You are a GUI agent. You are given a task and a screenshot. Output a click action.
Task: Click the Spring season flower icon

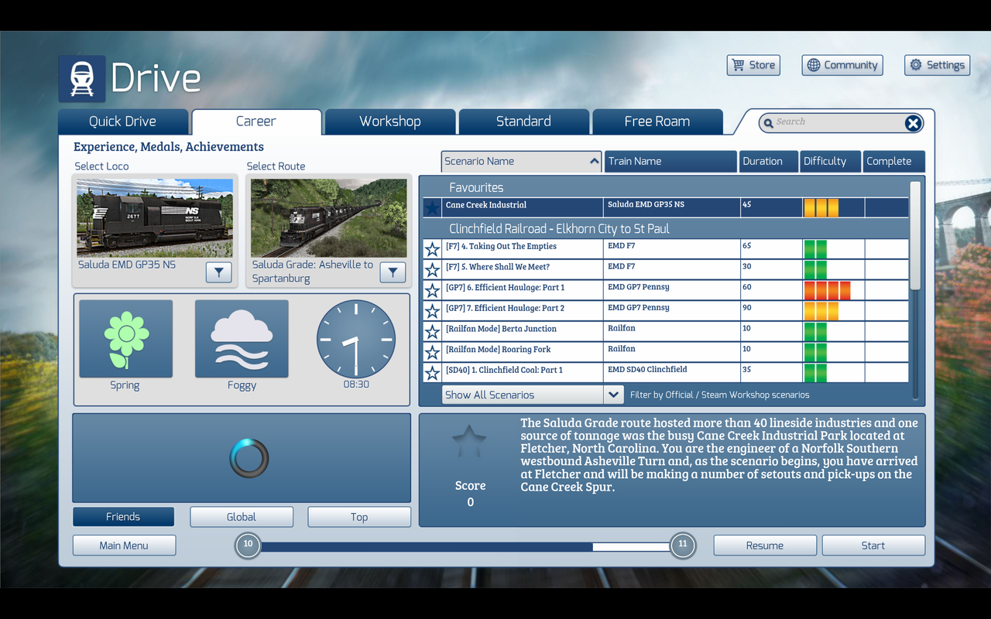pos(125,339)
